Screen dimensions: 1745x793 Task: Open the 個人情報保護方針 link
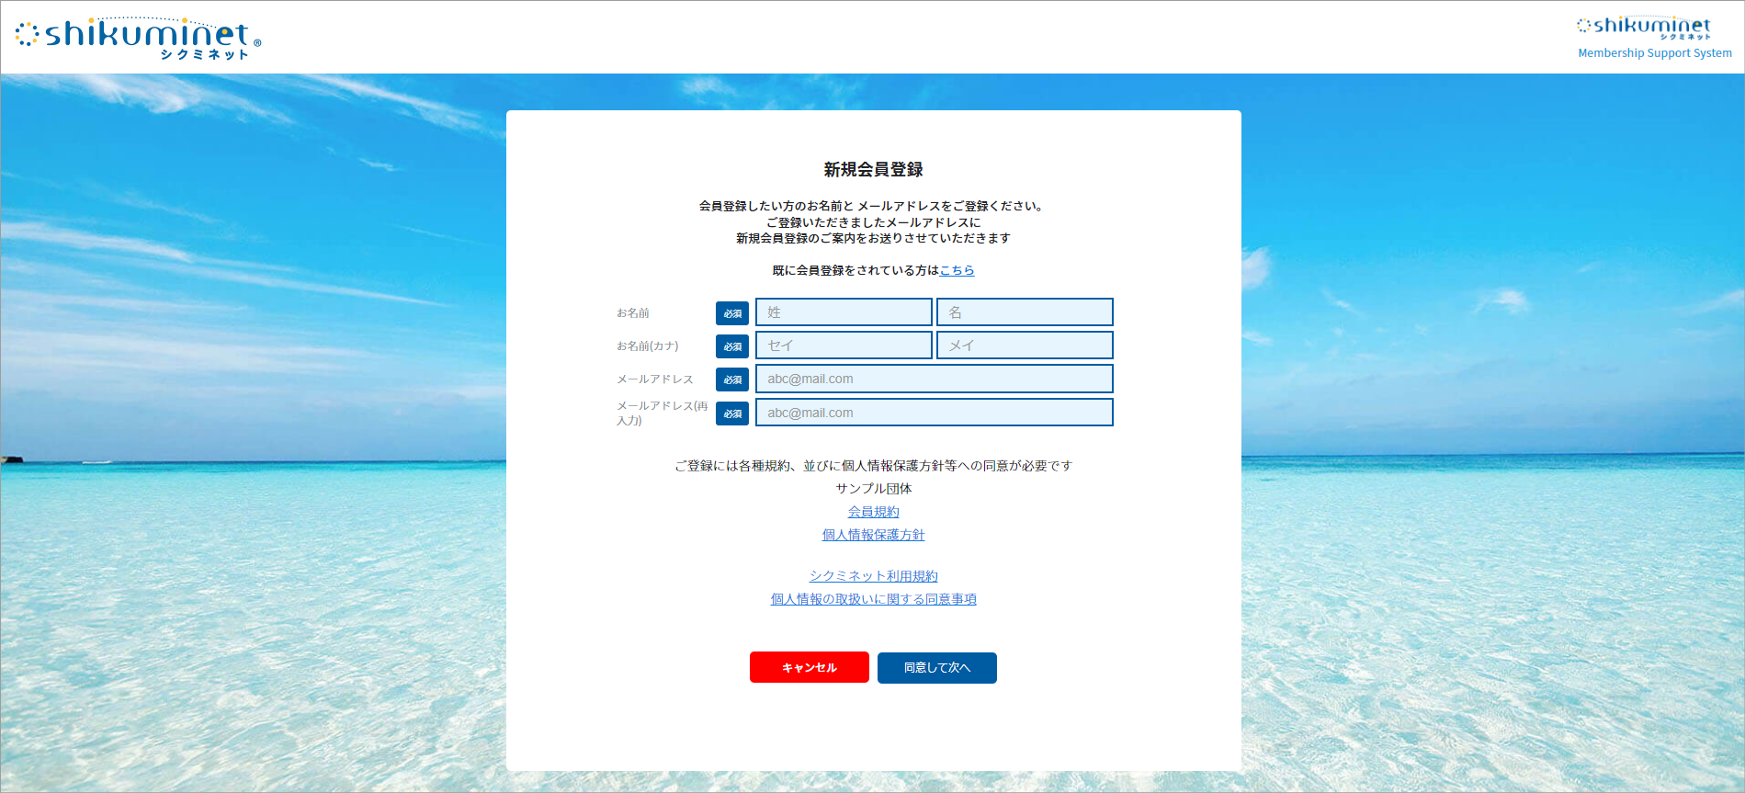tap(873, 535)
